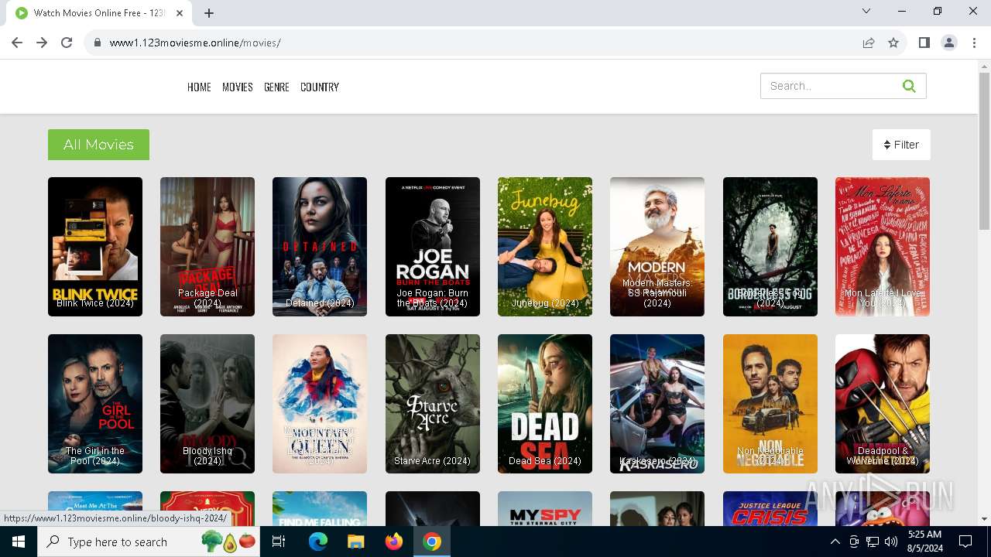991x557 pixels.
Task: Open Starve Acre (2024) poster
Action: point(433,404)
